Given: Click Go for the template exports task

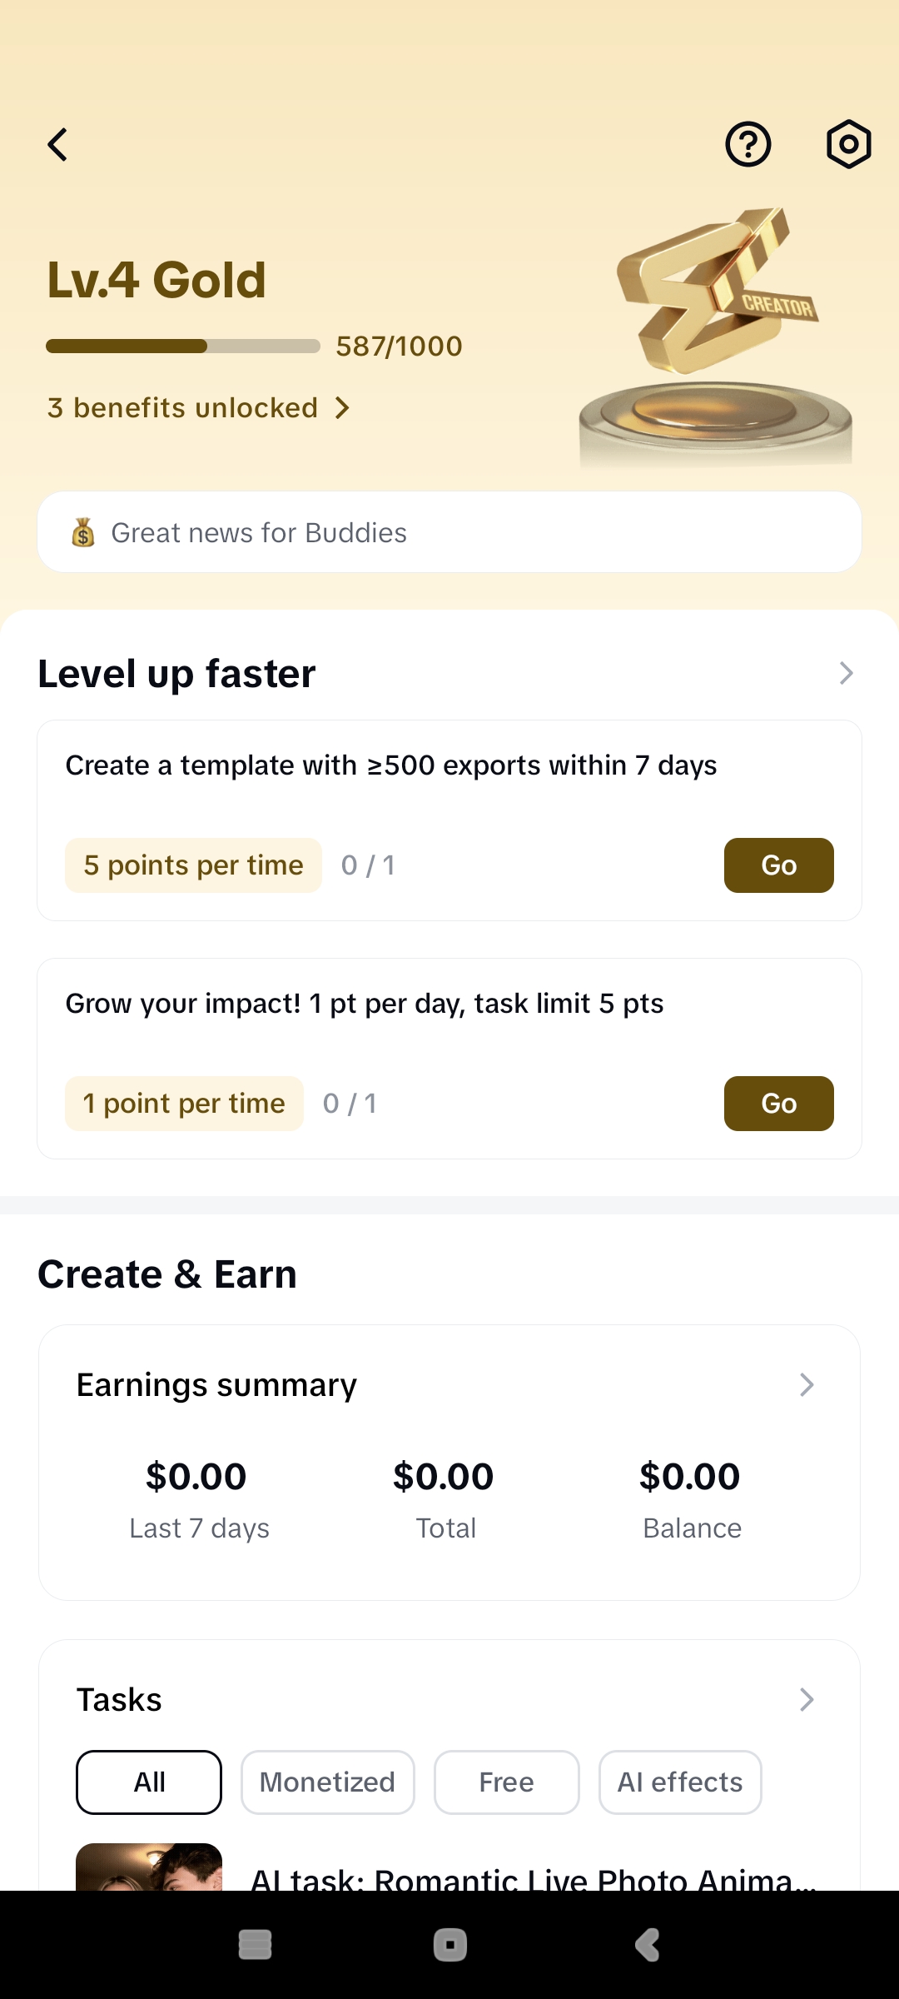Looking at the screenshot, I should (x=778, y=865).
